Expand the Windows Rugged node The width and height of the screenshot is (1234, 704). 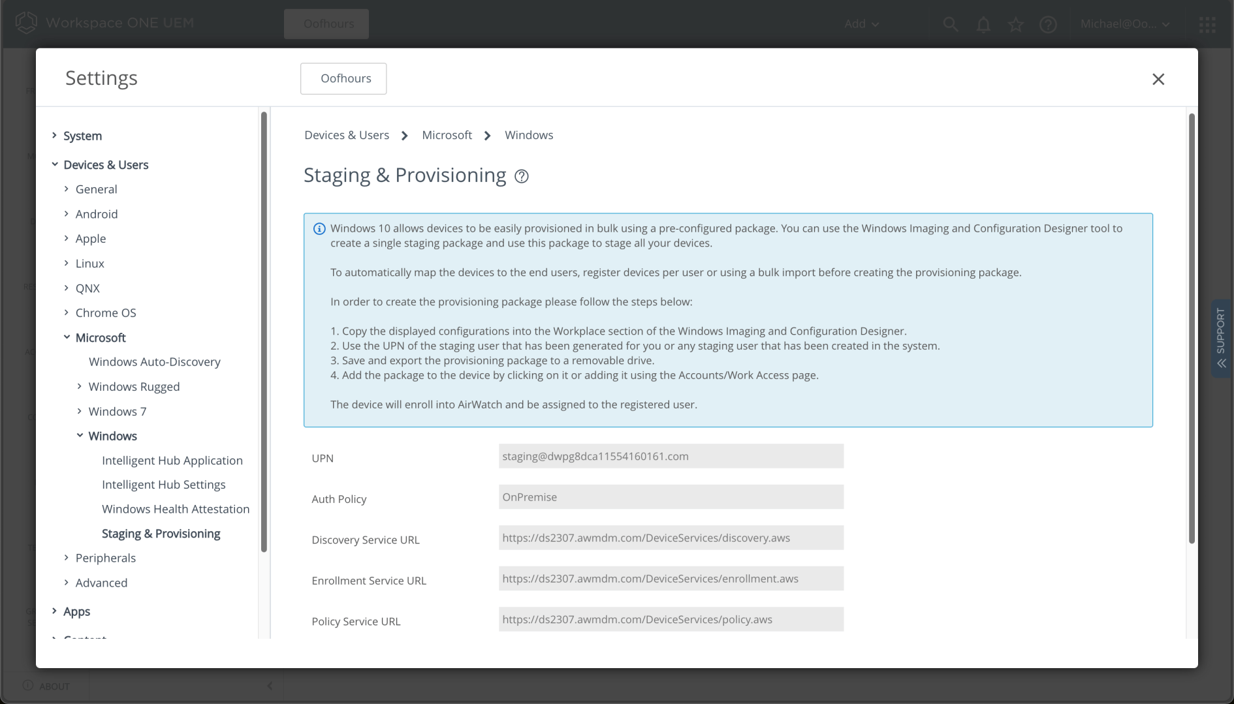[80, 386]
